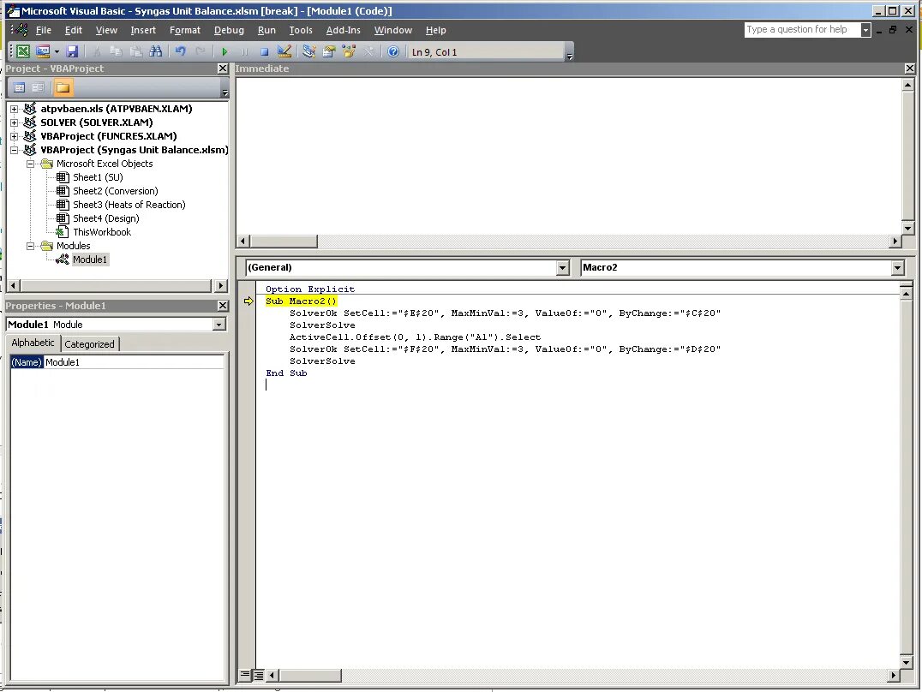This screenshot has width=922, height=692.
Task: Open Find with the binoculars icon
Action: (x=156, y=51)
